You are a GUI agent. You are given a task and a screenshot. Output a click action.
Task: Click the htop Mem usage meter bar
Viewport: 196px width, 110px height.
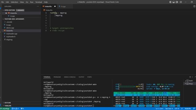[129, 86]
